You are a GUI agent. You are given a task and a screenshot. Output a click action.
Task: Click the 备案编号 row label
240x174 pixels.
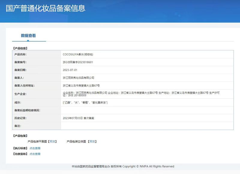[x=20, y=62]
